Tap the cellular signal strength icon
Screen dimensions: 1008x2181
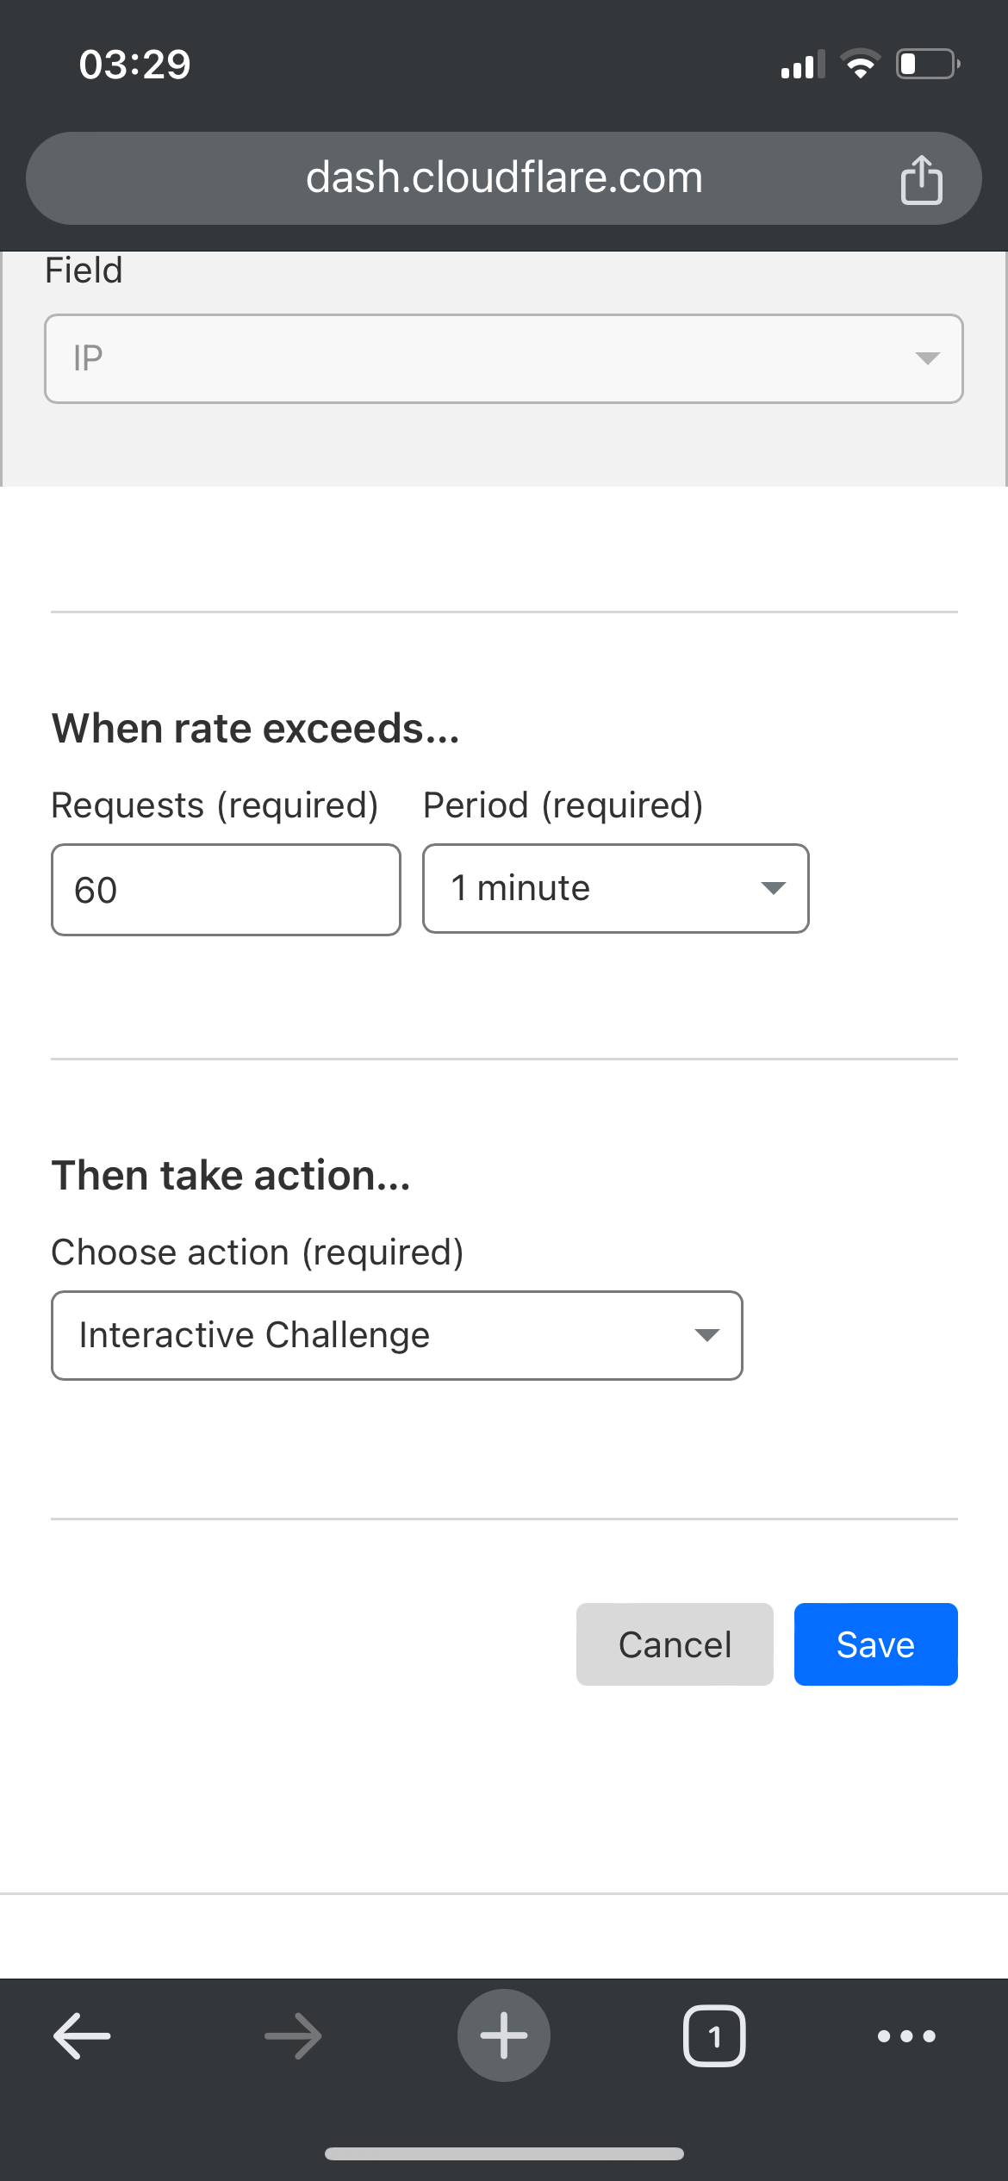coord(802,65)
